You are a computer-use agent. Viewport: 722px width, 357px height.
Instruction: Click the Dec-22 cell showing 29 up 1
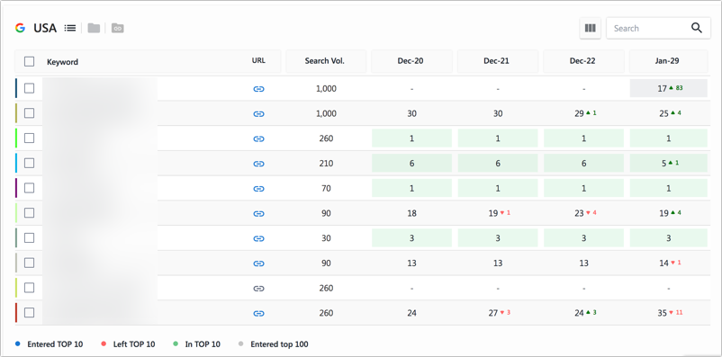[x=584, y=113]
